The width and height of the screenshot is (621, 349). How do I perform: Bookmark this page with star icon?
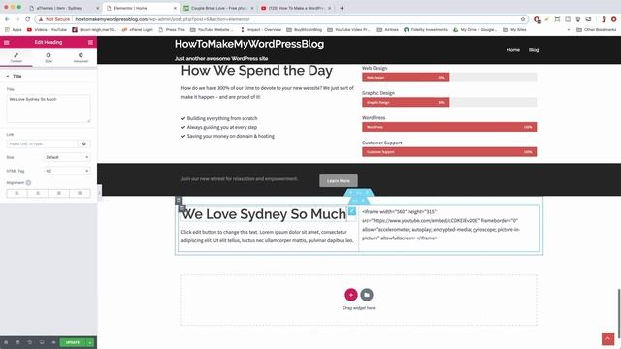[x=523, y=19]
